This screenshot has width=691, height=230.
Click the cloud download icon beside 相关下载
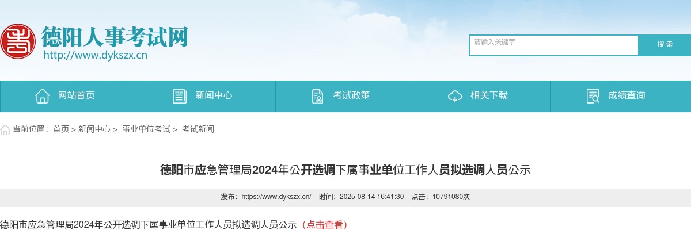tap(455, 96)
